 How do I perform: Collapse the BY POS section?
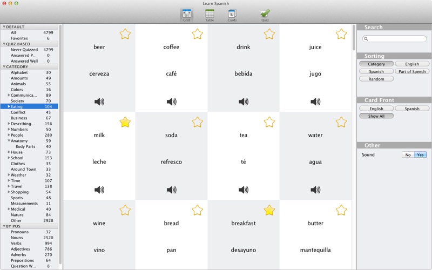4,226
